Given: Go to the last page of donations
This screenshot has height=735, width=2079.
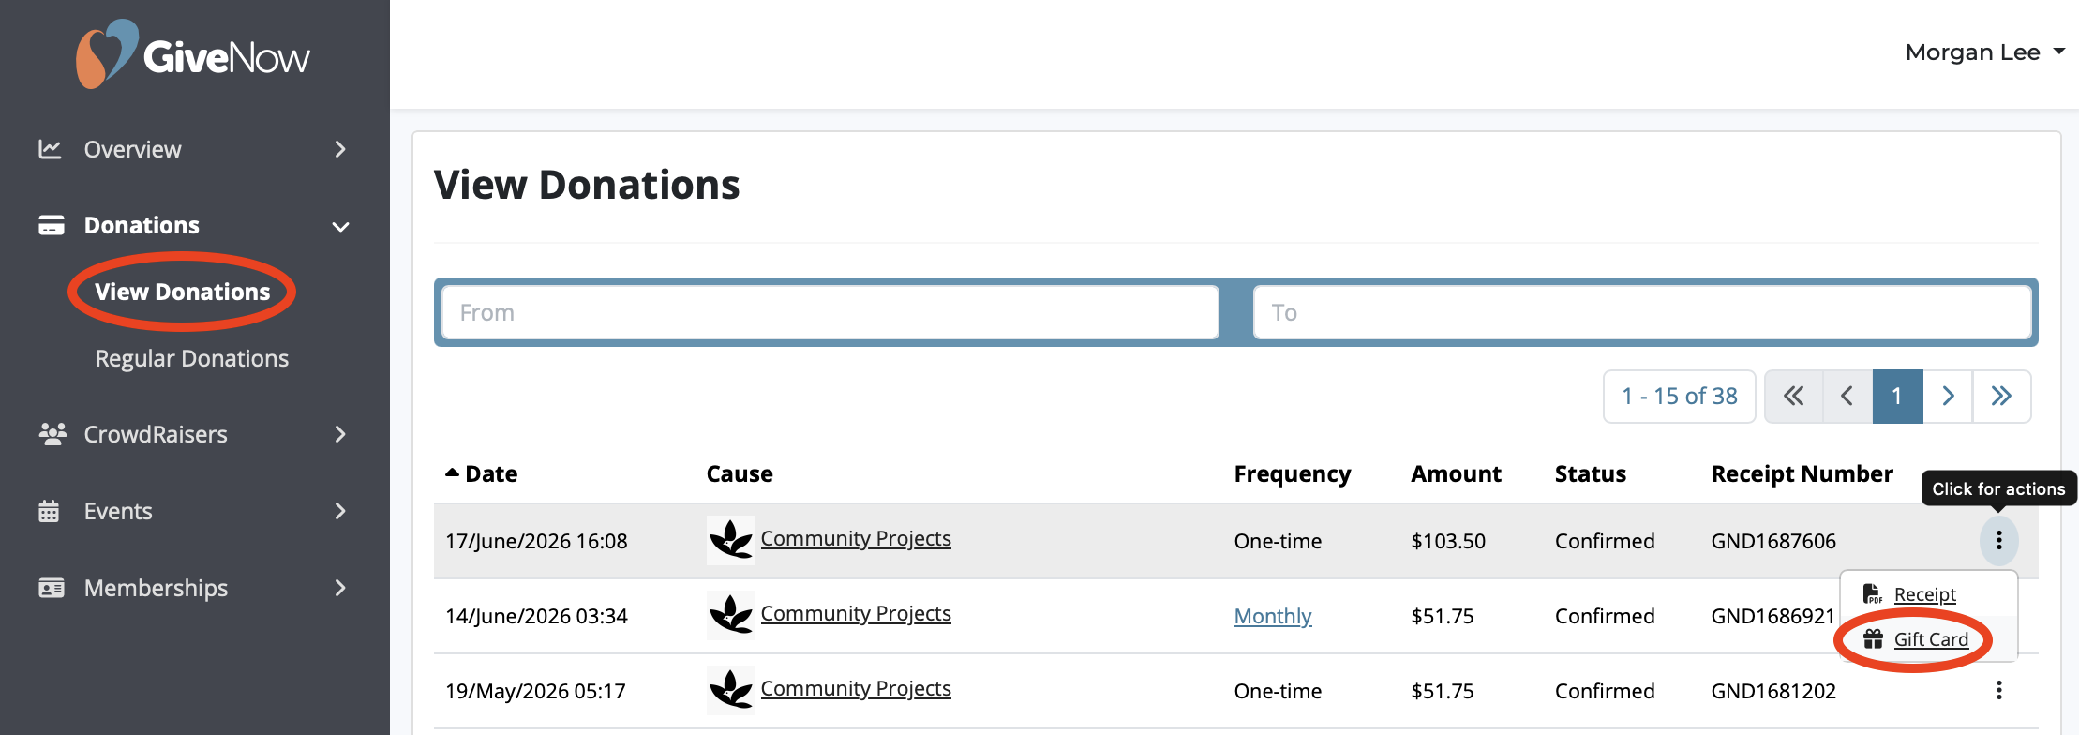Looking at the screenshot, I should 2001,396.
